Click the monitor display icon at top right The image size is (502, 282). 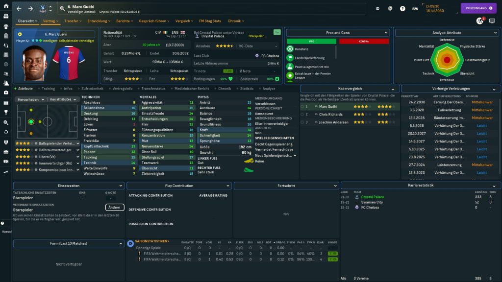pyautogui.click(x=492, y=21)
